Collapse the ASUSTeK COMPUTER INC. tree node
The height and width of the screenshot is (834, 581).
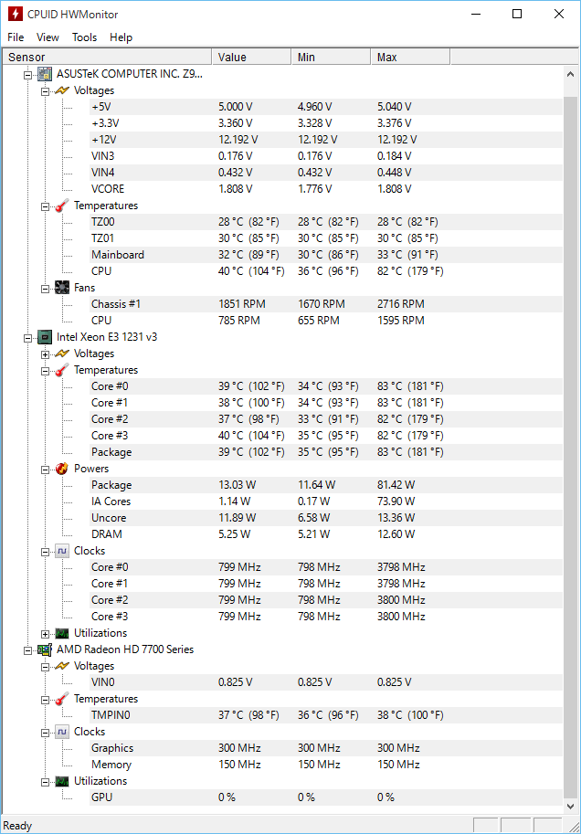coord(28,75)
